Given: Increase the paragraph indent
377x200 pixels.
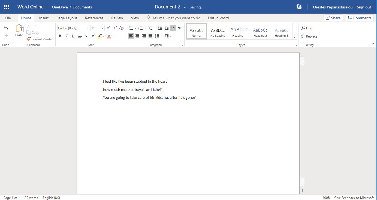Looking at the screenshot, I should tap(167, 28).
